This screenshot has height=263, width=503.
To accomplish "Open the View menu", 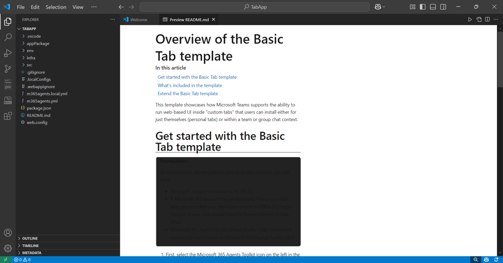I will [x=77, y=7].
